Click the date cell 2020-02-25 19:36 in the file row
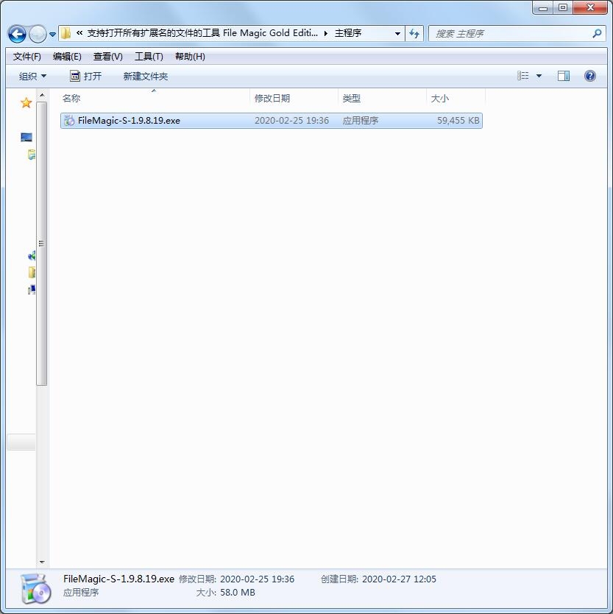 tap(291, 121)
